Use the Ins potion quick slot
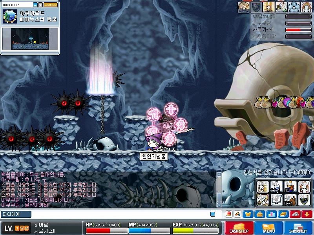Image resolution: width=314 pixels, height=235 pixels. click(x=277, y=187)
